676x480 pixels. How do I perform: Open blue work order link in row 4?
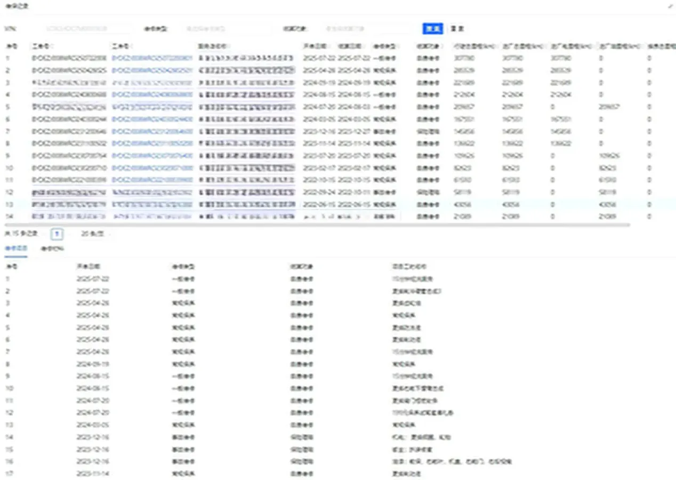[x=152, y=94]
